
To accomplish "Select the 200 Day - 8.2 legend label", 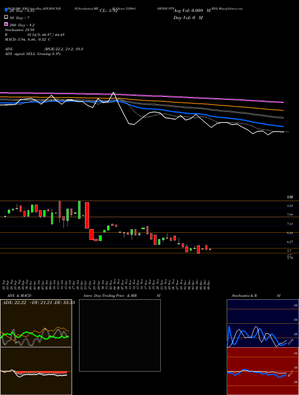I will pyautogui.click(x=22, y=25).
